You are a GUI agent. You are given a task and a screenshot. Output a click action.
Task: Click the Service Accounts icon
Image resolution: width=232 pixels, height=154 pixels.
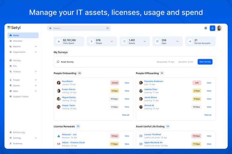(x=190, y=41)
